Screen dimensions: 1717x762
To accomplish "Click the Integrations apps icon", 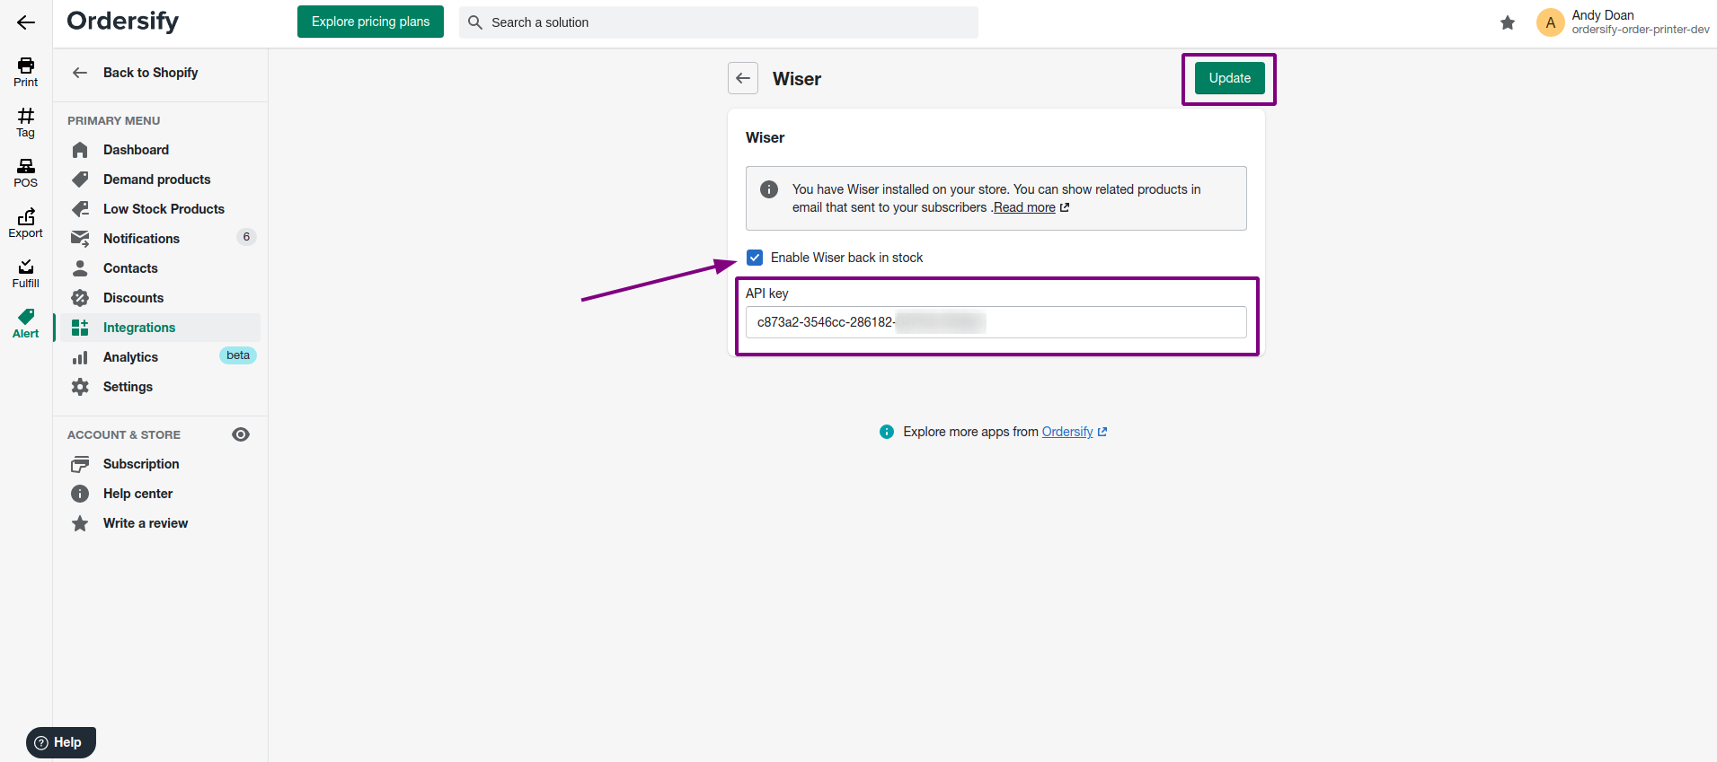I will pos(80,328).
